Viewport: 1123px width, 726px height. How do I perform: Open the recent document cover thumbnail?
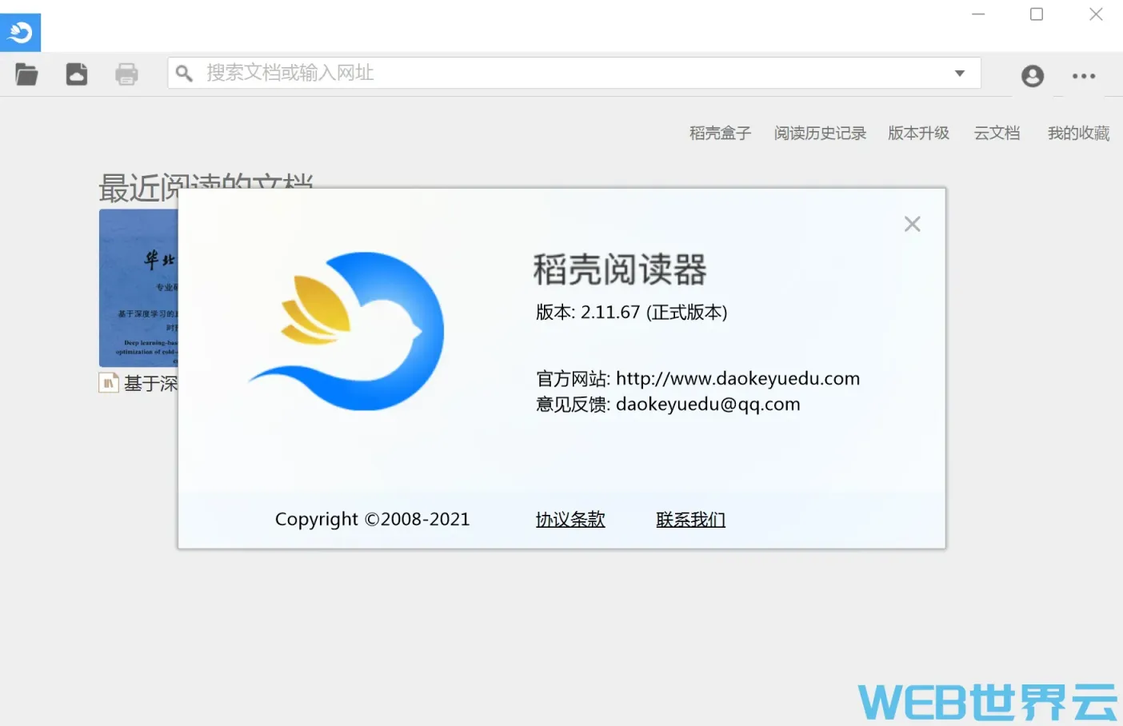pyautogui.click(x=138, y=288)
